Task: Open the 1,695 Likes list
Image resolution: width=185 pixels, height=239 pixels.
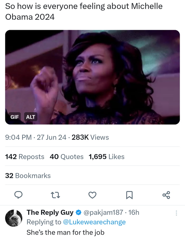Action: pyautogui.click(x=107, y=157)
